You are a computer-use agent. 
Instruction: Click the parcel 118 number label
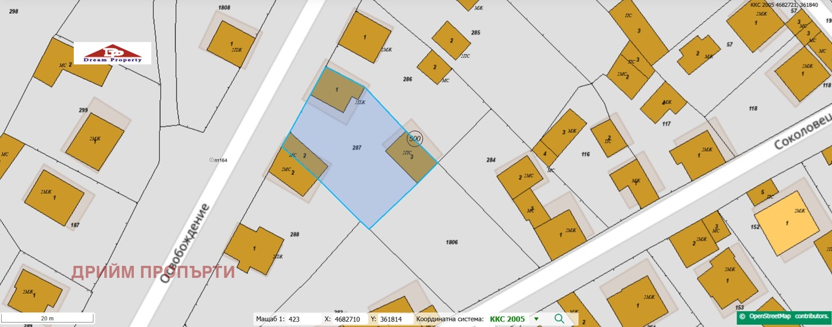[753, 109]
